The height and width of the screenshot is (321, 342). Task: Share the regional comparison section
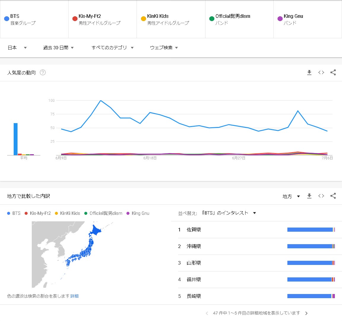[333, 196]
